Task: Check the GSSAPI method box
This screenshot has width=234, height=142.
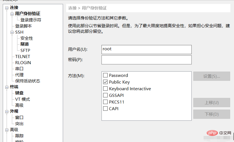Action: click(105, 95)
